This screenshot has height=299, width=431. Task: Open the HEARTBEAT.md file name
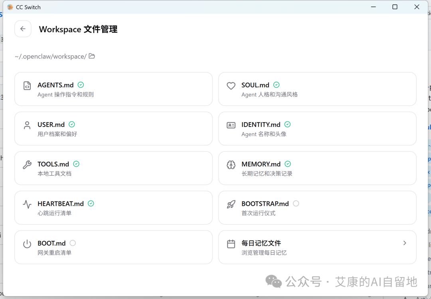(x=61, y=203)
